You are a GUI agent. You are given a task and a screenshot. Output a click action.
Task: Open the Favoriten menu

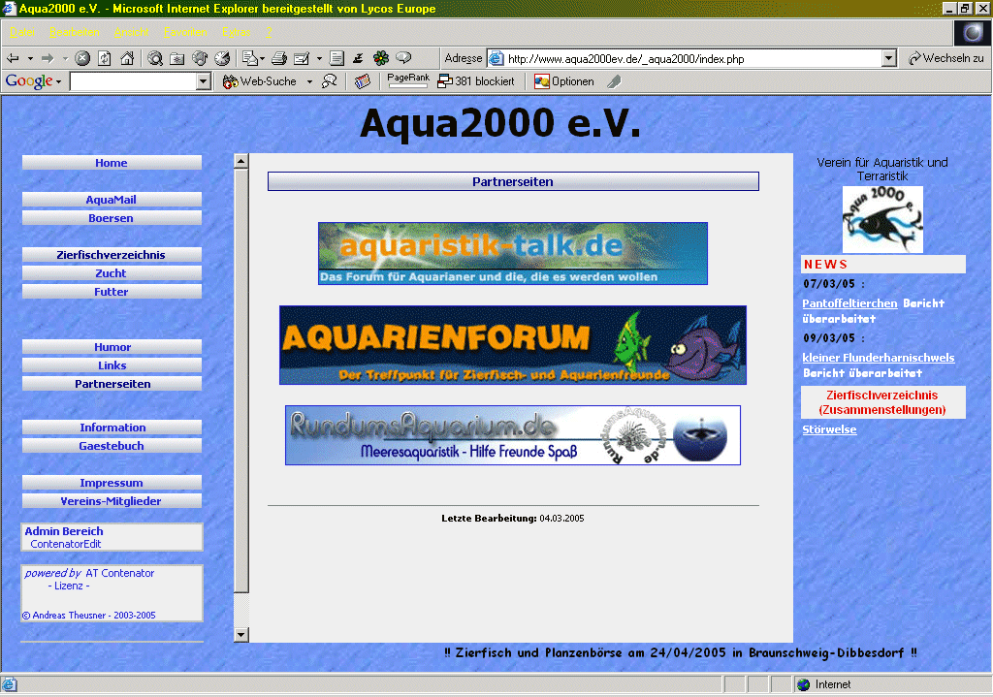click(x=185, y=32)
